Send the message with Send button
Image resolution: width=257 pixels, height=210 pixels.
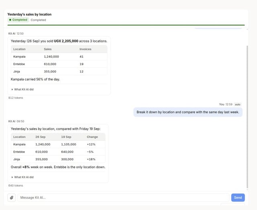pos(238,198)
